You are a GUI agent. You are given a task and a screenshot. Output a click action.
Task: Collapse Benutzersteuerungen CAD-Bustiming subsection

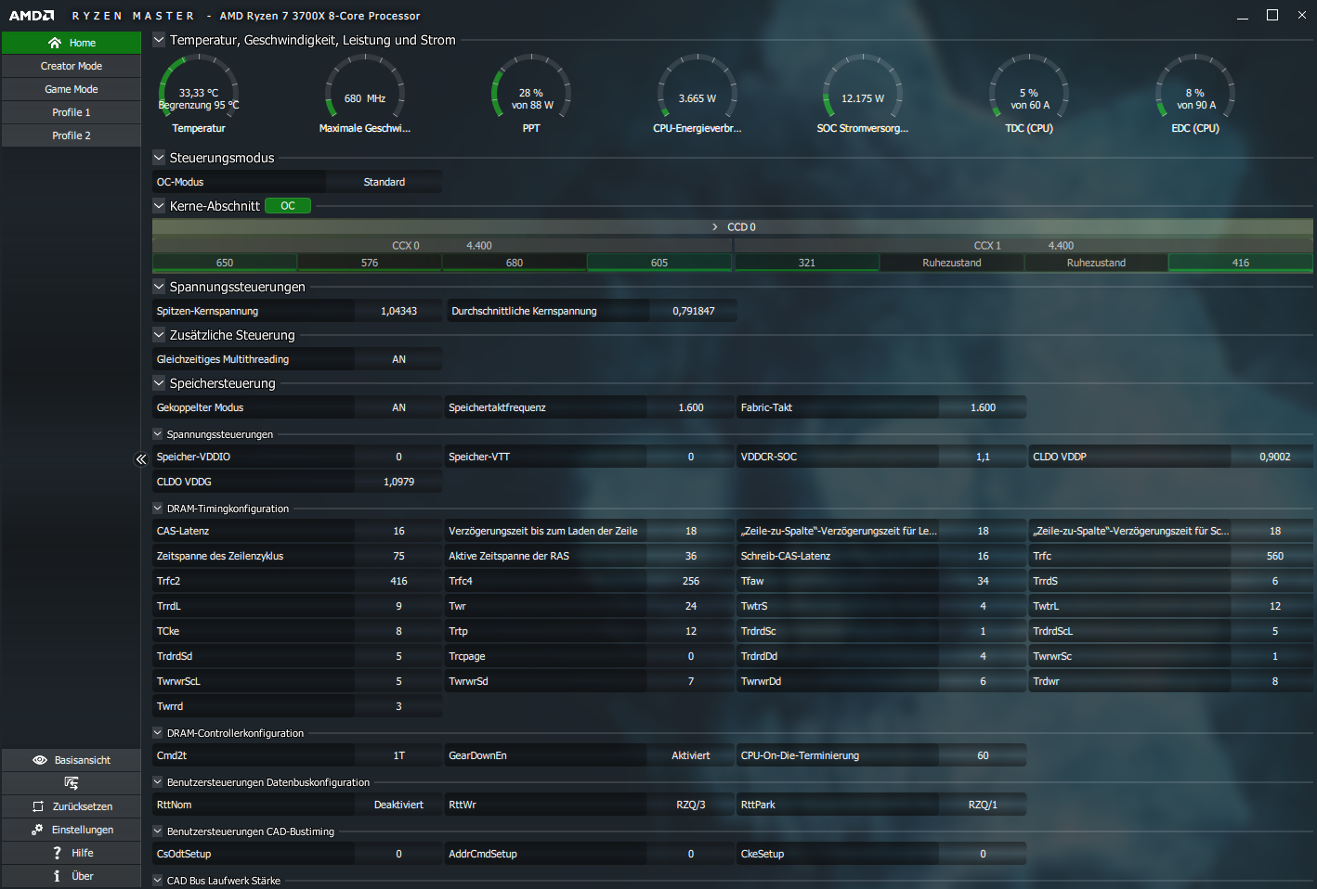pyautogui.click(x=158, y=831)
